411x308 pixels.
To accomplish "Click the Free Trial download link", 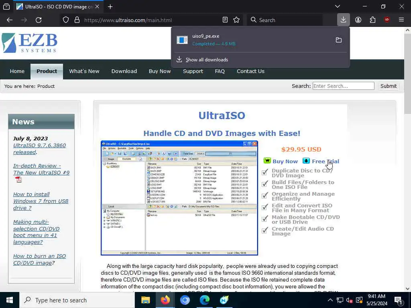I will pos(325,161).
